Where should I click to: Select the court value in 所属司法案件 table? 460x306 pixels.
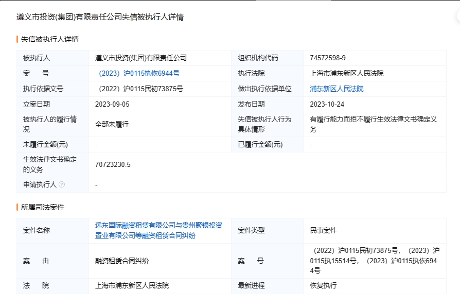coord(132,285)
